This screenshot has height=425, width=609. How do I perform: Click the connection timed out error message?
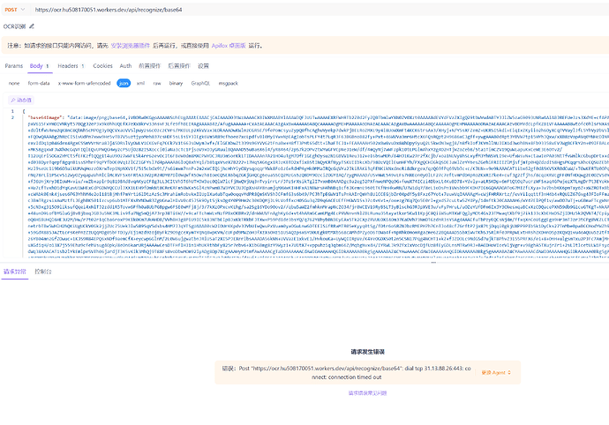tap(347, 373)
